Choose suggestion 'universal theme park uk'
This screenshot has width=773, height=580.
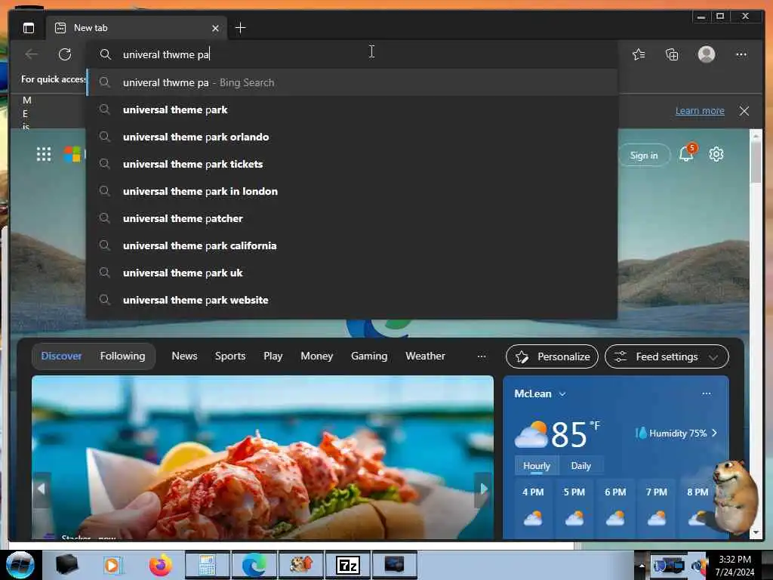[x=353, y=272]
